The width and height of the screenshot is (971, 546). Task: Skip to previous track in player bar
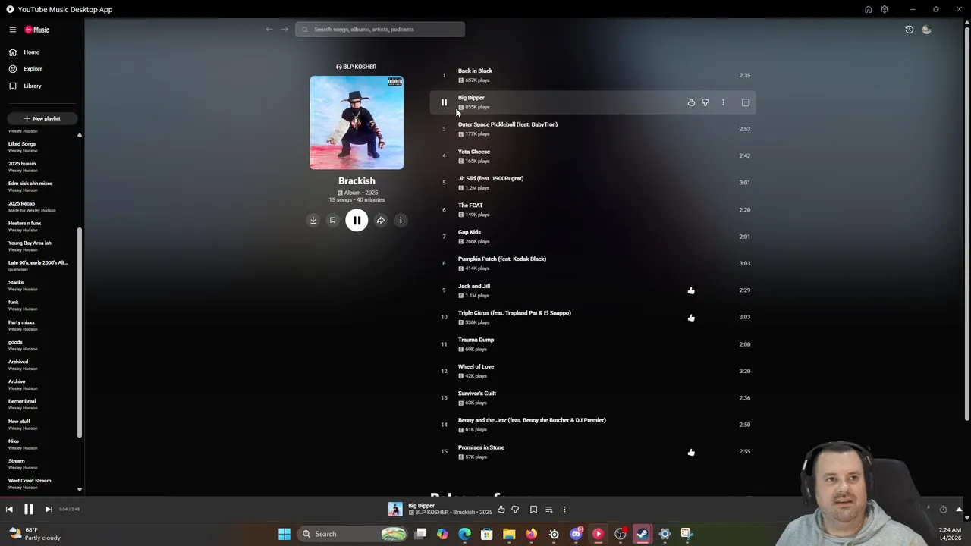point(9,510)
